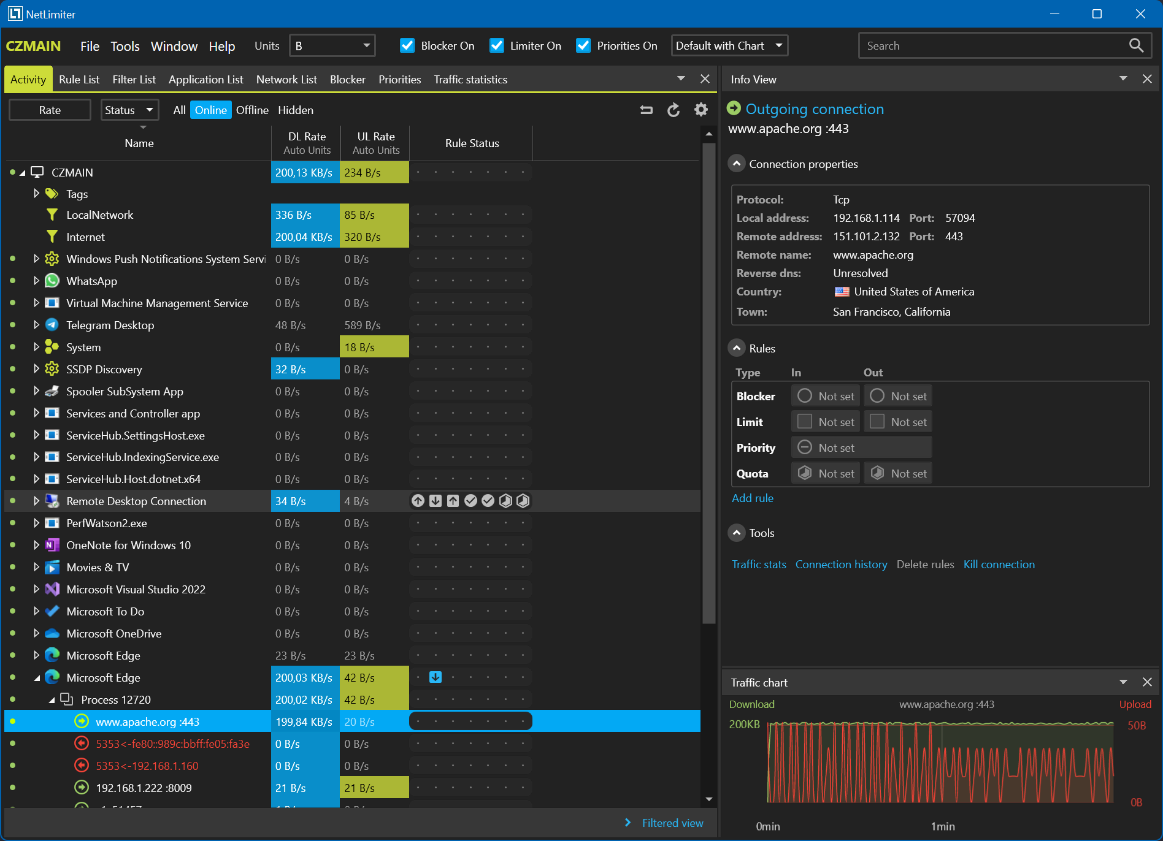
Task: Select the Hidden filter
Action: click(296, 110)
